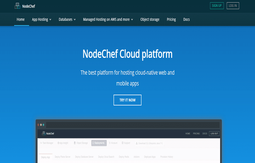This screenshot has width=255, height=163.
Task: Click the NodeChef logo inside dashboard preview
Action: click(44, 133)
